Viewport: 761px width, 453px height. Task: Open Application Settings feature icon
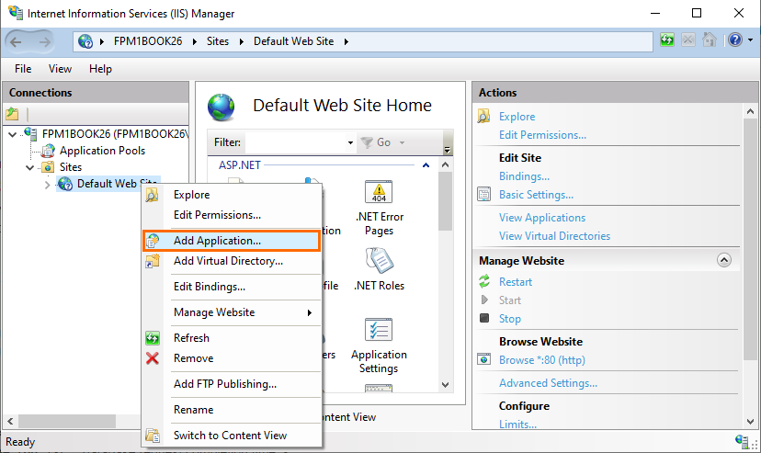379,330
